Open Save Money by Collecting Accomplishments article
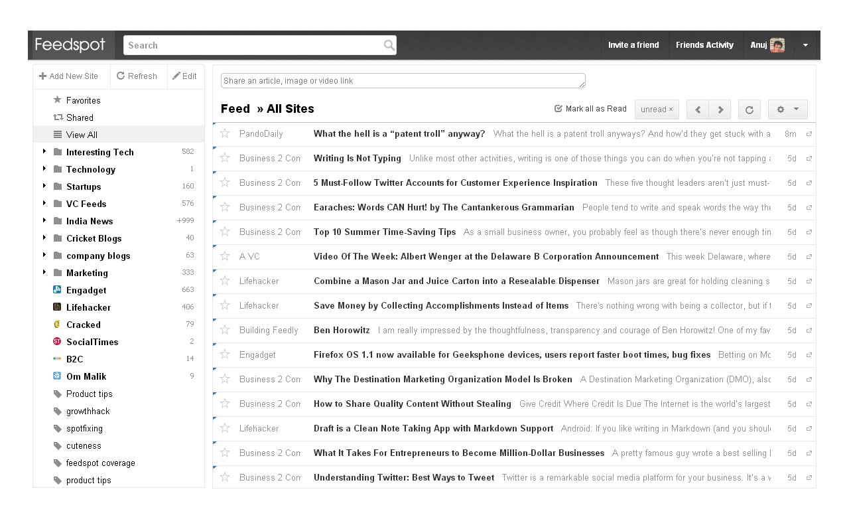This screenshot has height=531, width=849. tap(441, 305)
